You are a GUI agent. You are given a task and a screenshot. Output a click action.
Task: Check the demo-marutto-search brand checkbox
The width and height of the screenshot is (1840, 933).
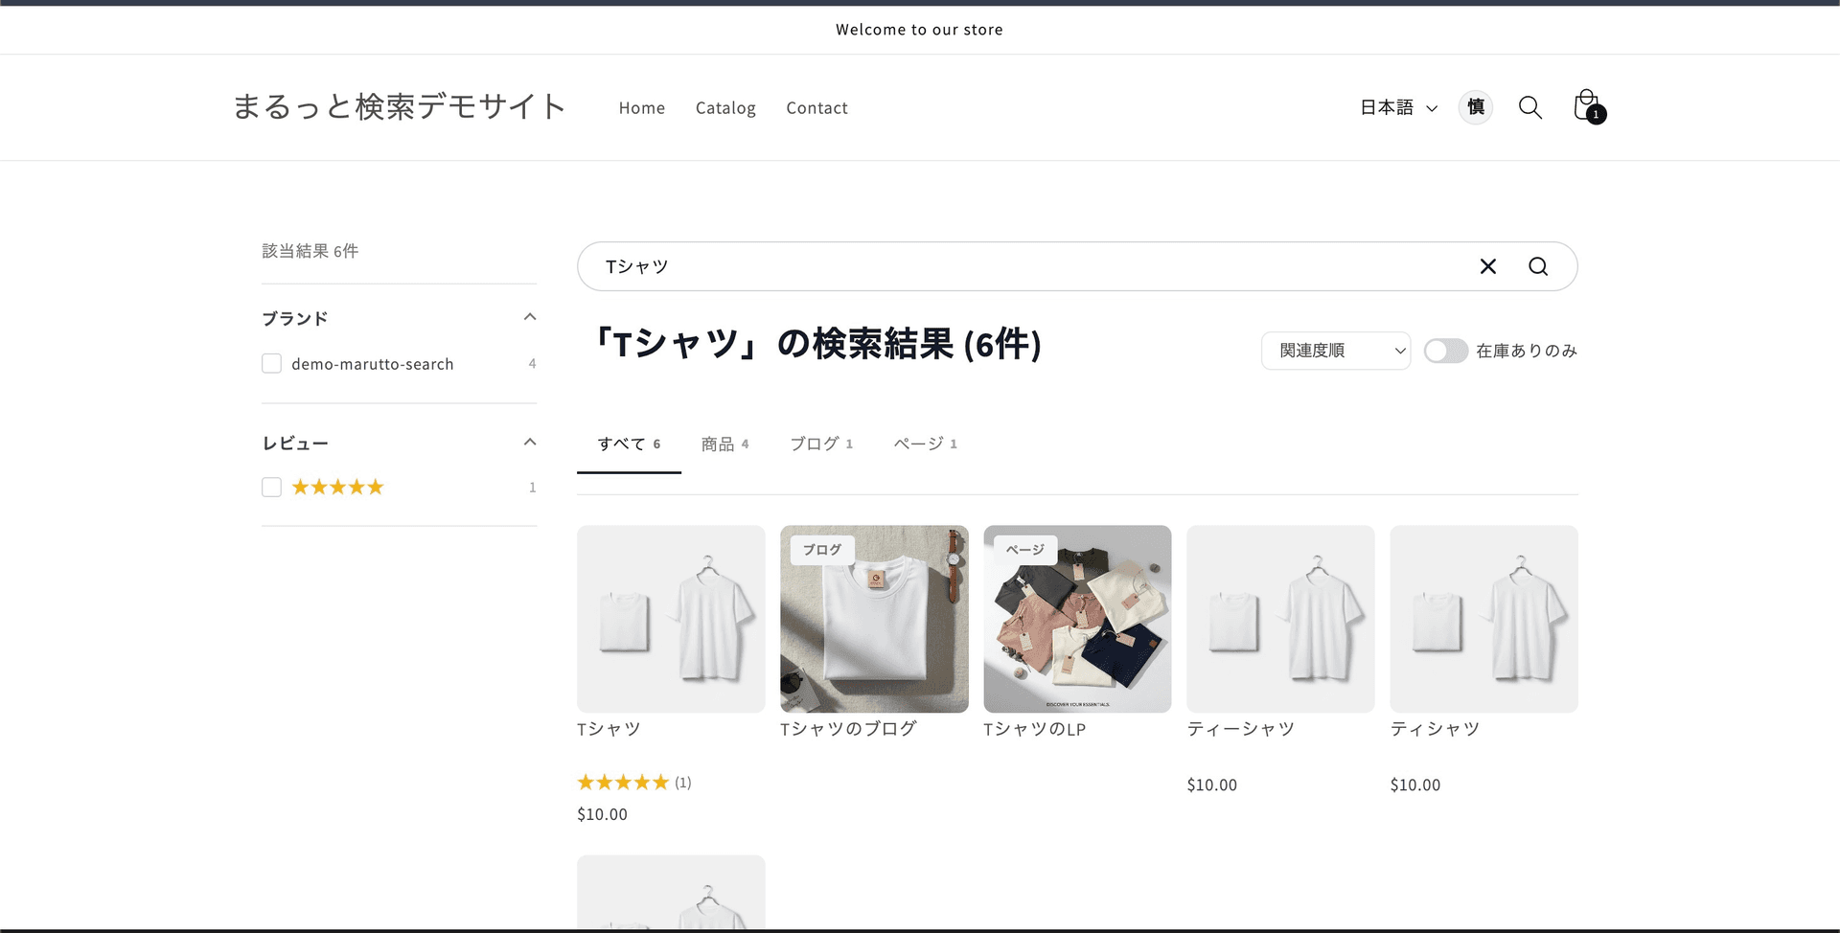coord(272,364)
